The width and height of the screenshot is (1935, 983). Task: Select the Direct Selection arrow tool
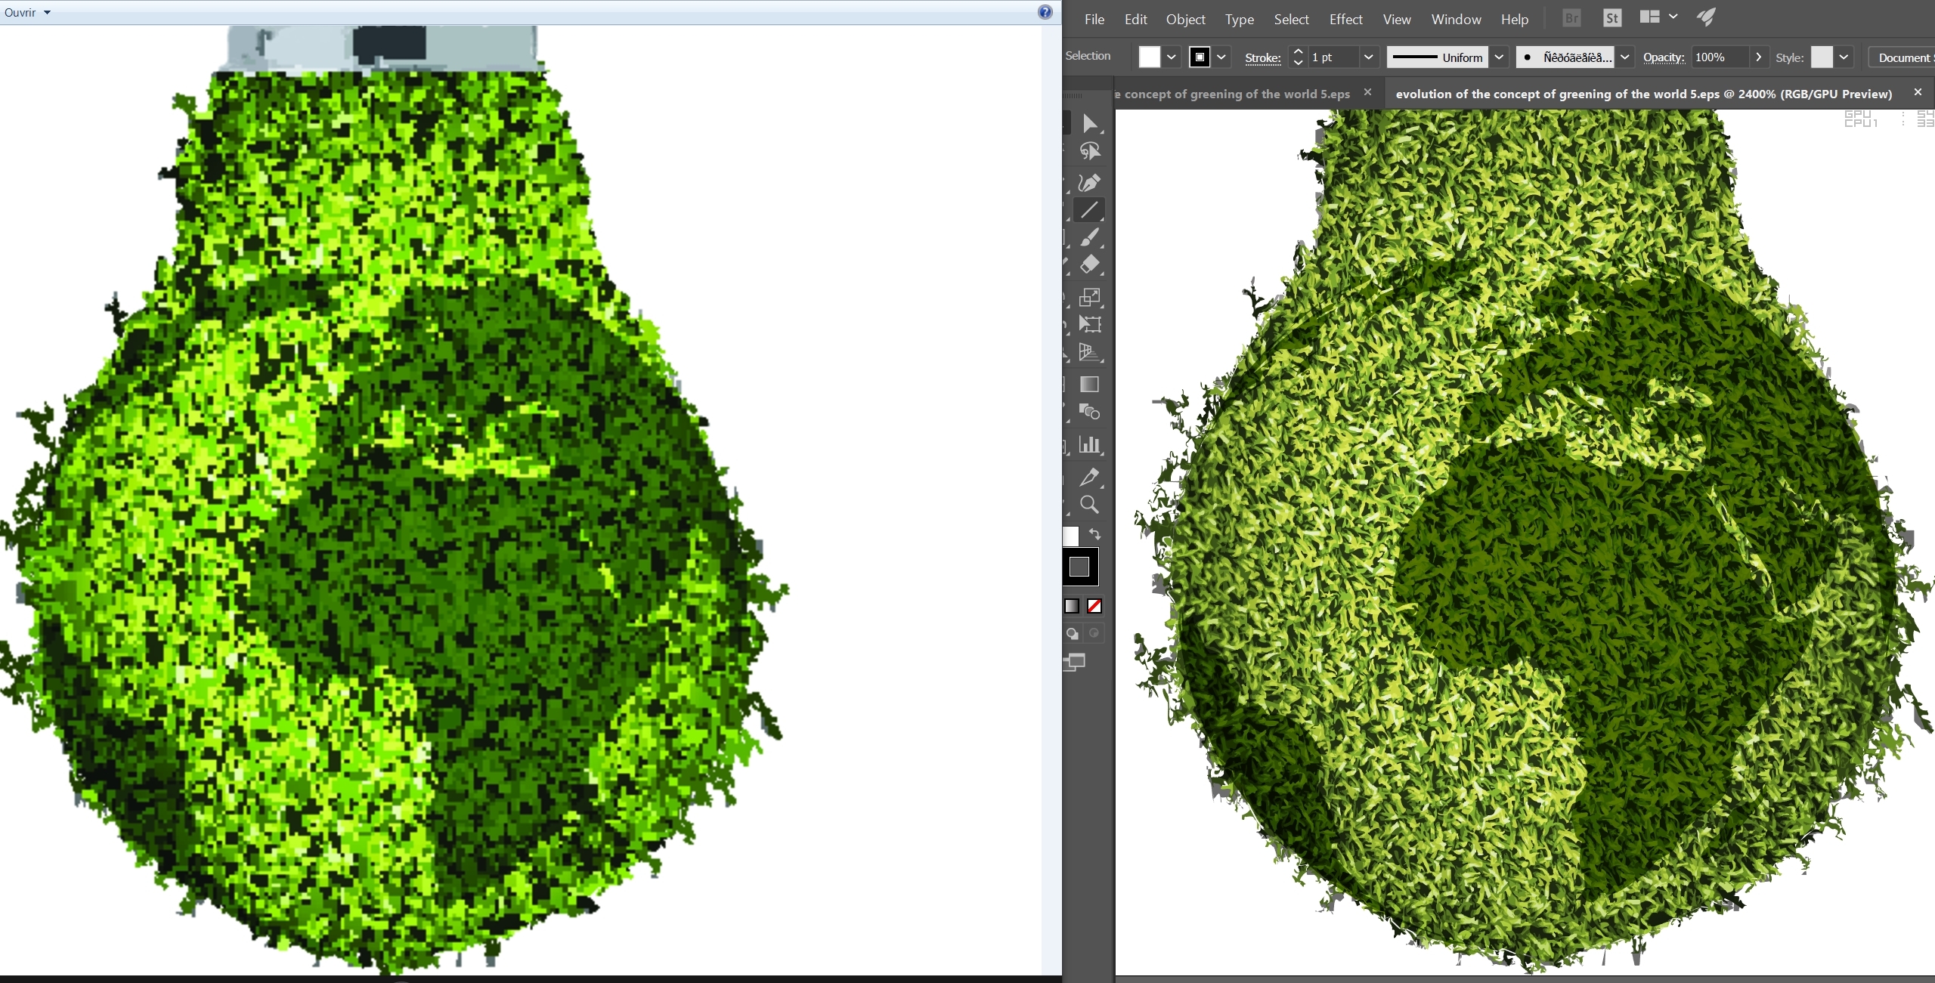point(1089,123)
